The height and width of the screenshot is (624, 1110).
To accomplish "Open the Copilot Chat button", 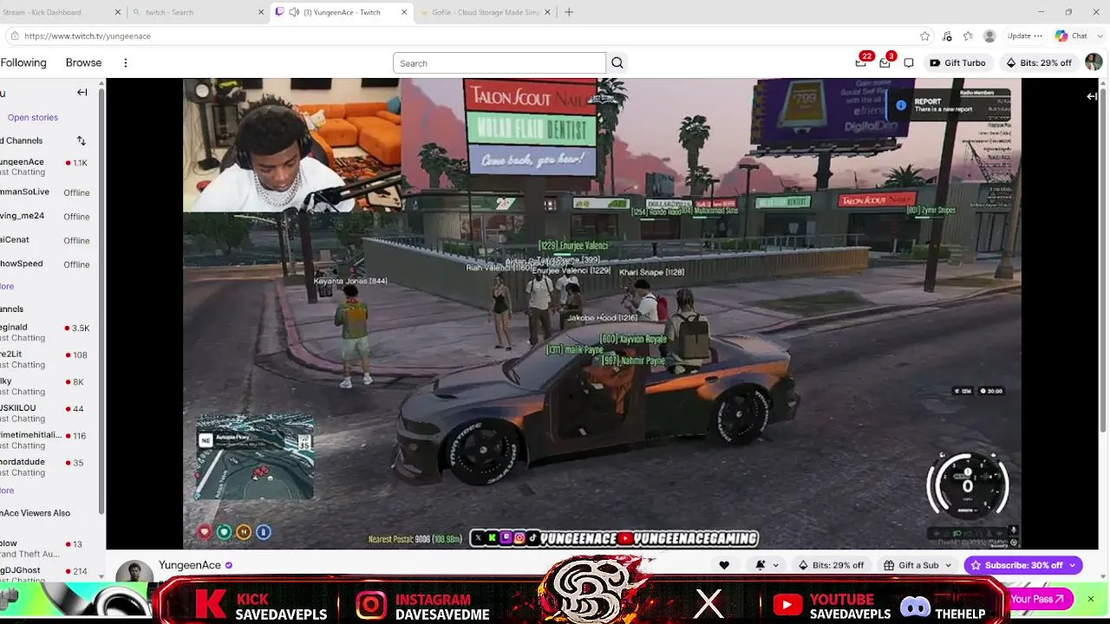I will click(1072, 36).
